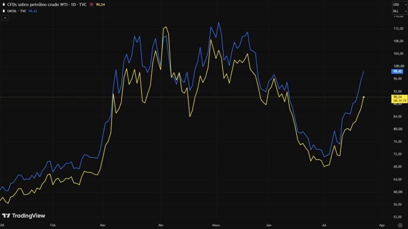Viewport: 408px width, 229px height.
Task: Click the Jun label on the time axis
Action: pyautogui.click(x=269, y=225)
